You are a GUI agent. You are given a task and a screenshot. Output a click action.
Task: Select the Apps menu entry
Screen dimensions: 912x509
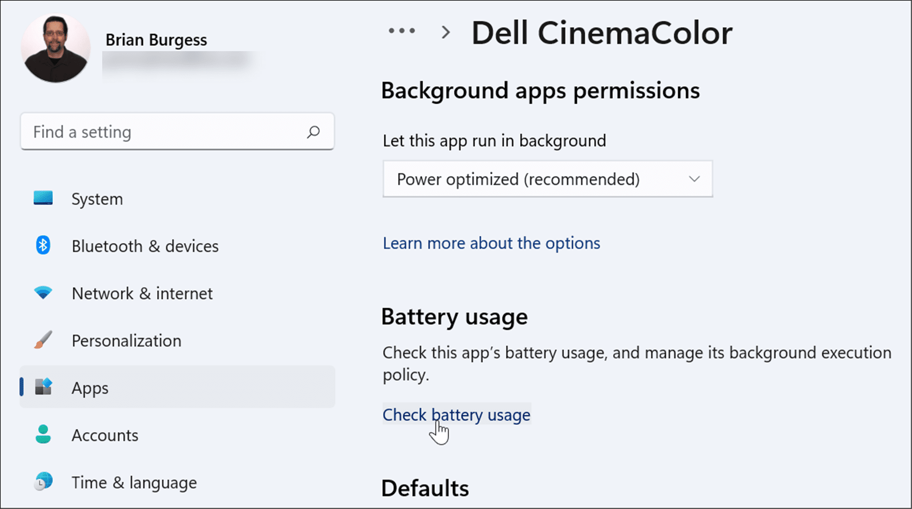(x=90, y=387)
